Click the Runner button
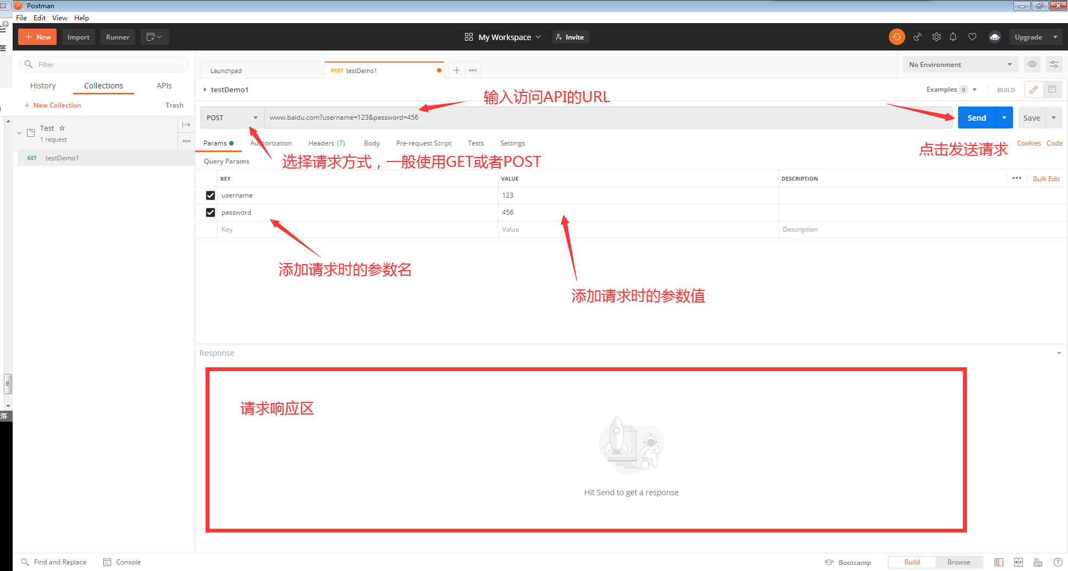Image resolution: width=1068 pixels, height=571 pixels. coord(118,37)
